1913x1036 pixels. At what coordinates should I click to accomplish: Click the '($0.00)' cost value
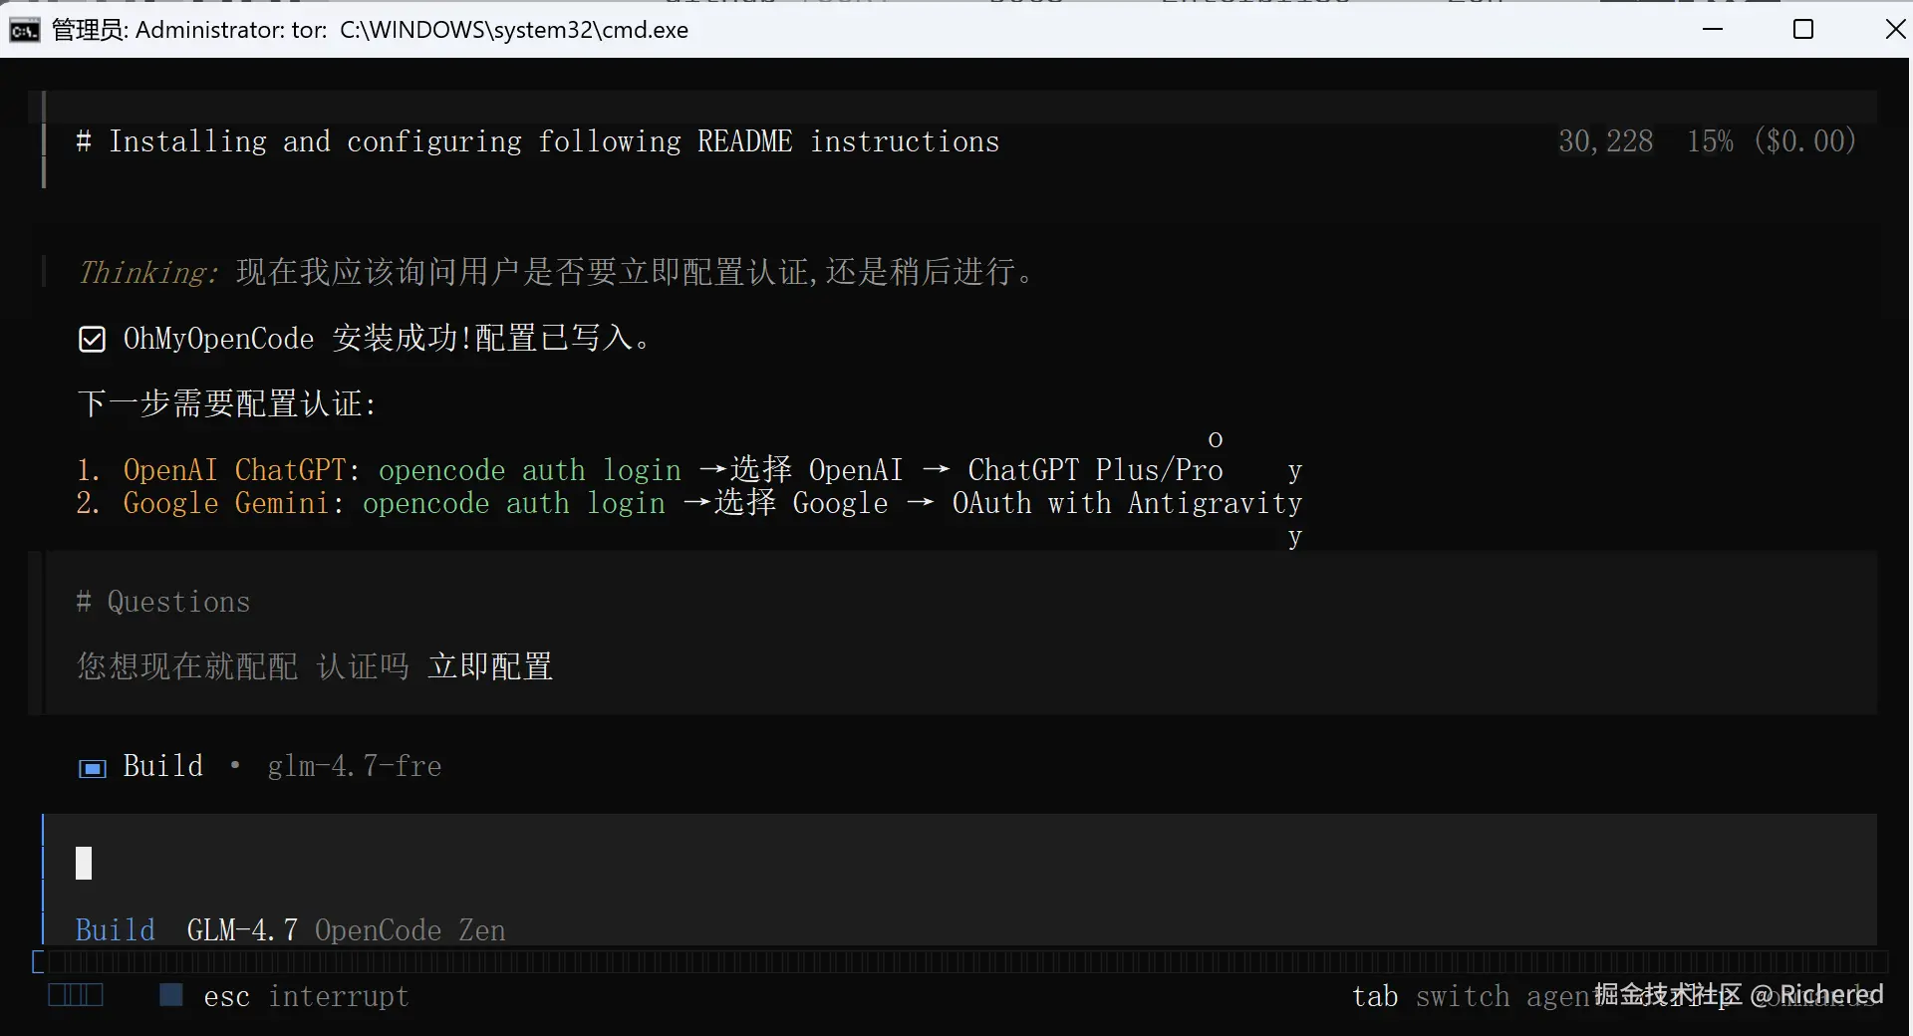(1805, 141)
